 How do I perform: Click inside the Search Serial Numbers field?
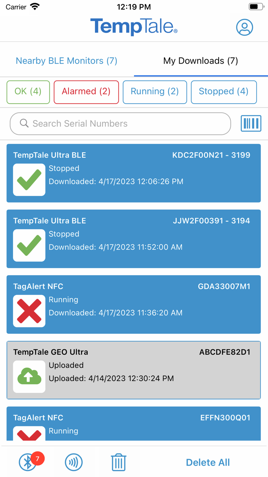tap(120, 123)
